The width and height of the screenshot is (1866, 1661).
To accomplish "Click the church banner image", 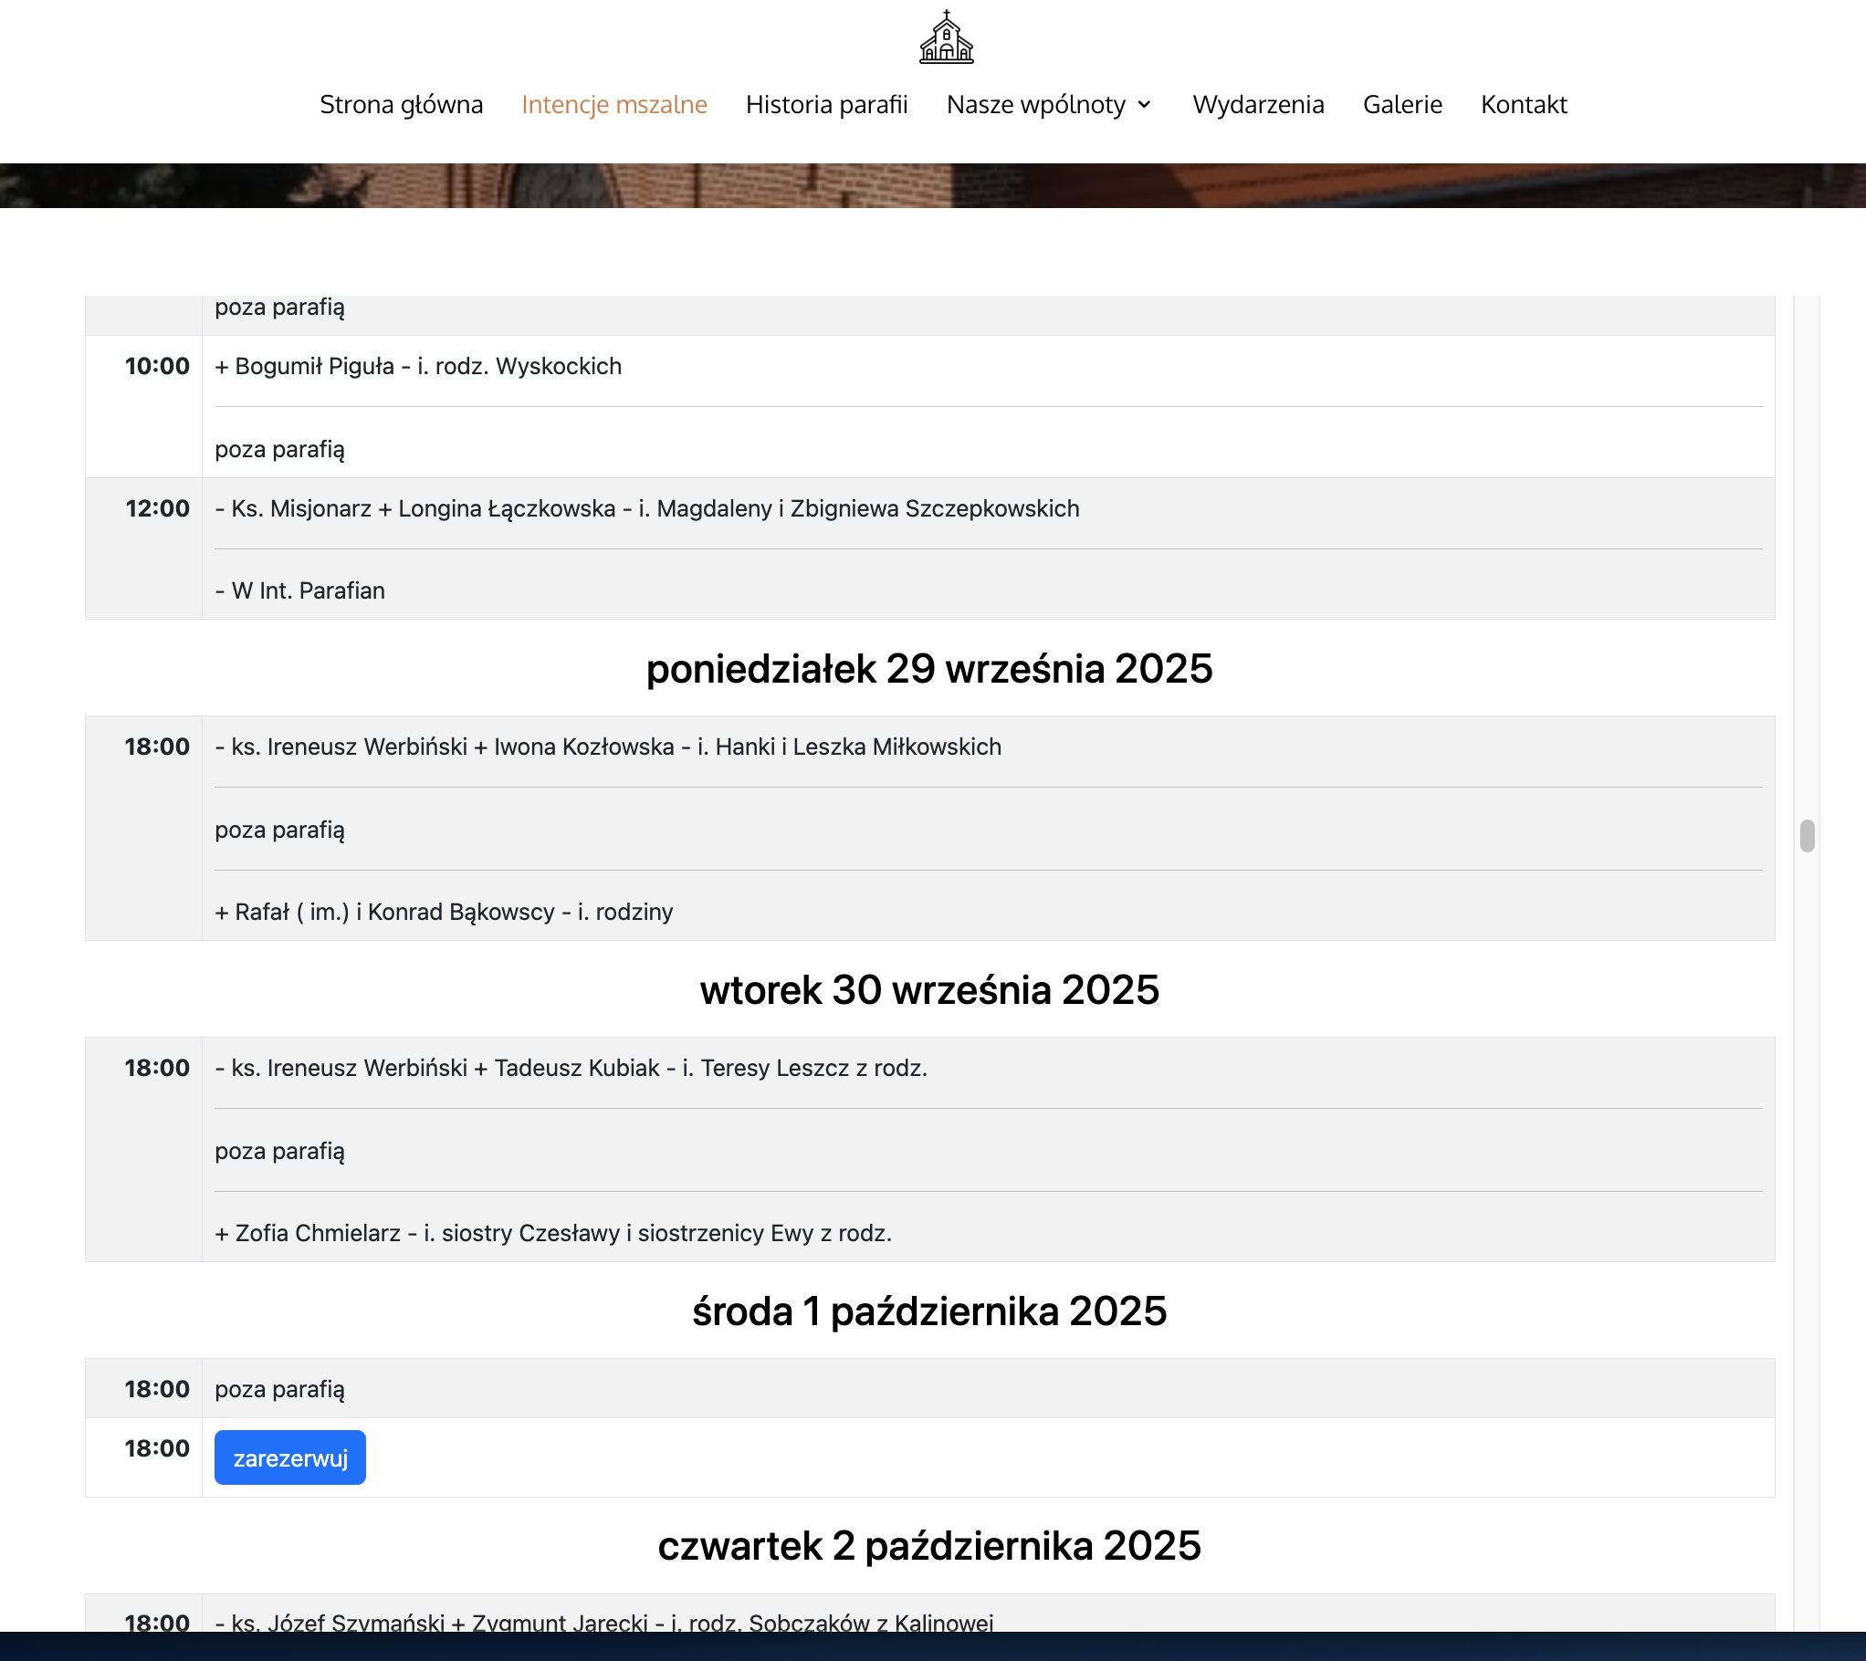I will (x=933, y=185).
